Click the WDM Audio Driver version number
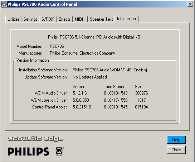The width and height of the screenshot is (195, 162). (x=80, y=93)
